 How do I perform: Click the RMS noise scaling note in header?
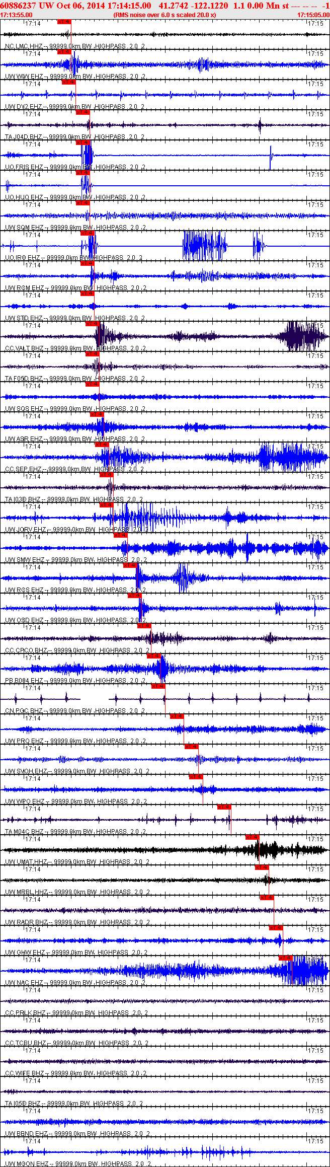(x=165, y=15)
